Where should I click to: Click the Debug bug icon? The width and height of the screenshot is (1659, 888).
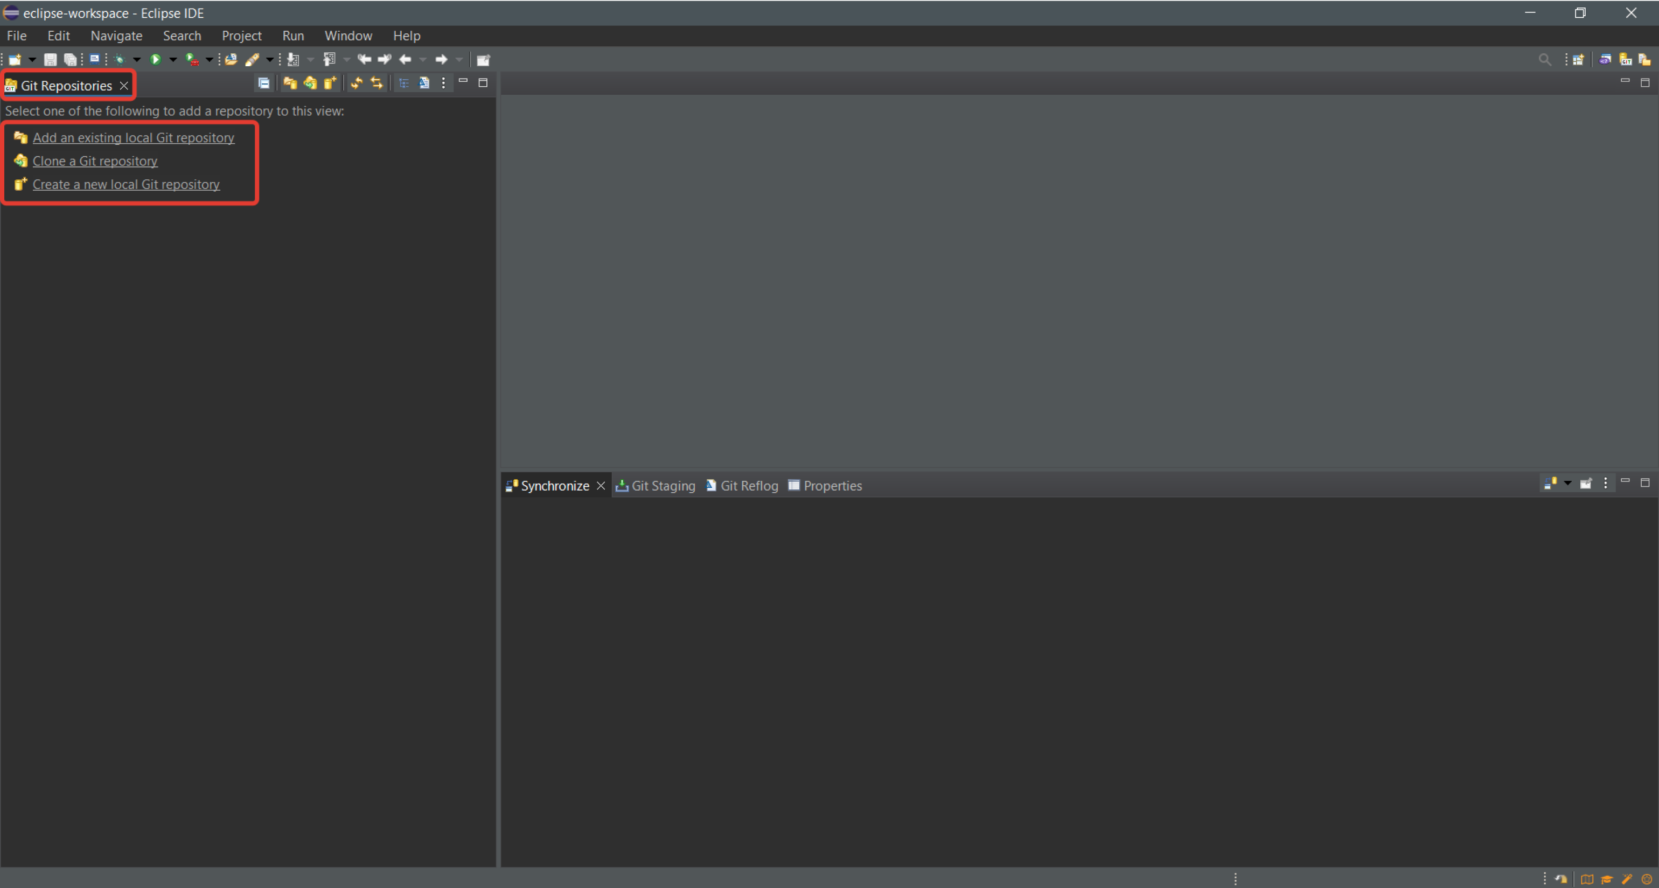point(119,60)
